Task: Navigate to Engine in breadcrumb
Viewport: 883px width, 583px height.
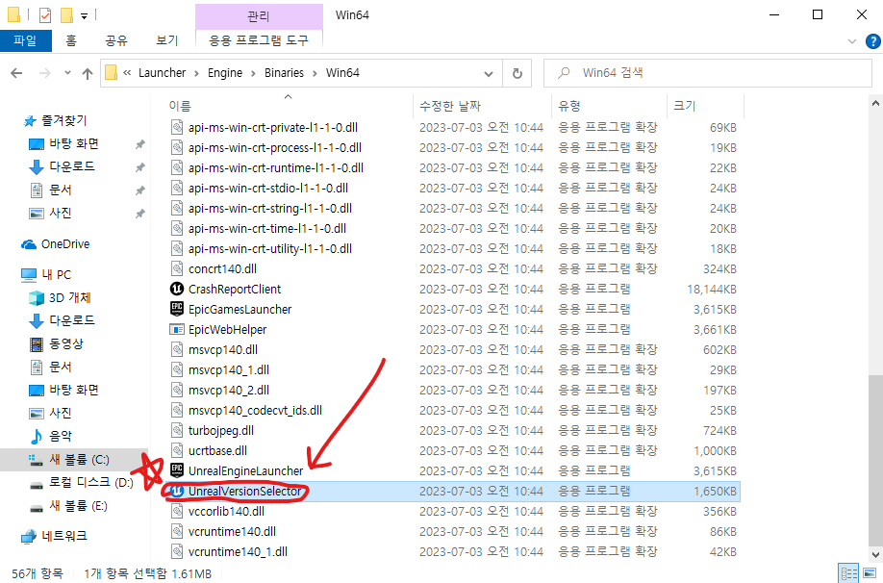Action: click(225, 73)
